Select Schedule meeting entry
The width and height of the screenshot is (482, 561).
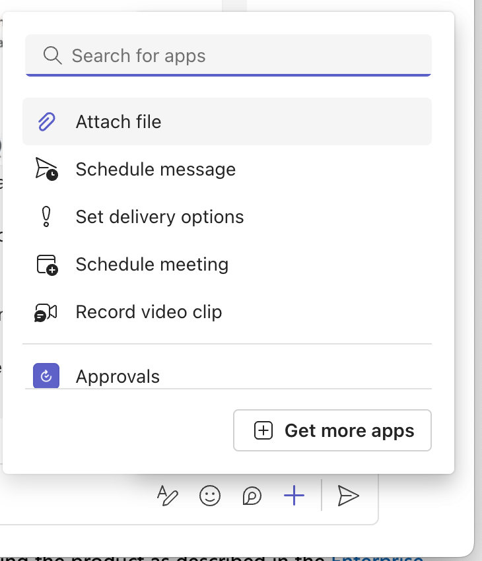pyautogui.click(x=227, y=265)
